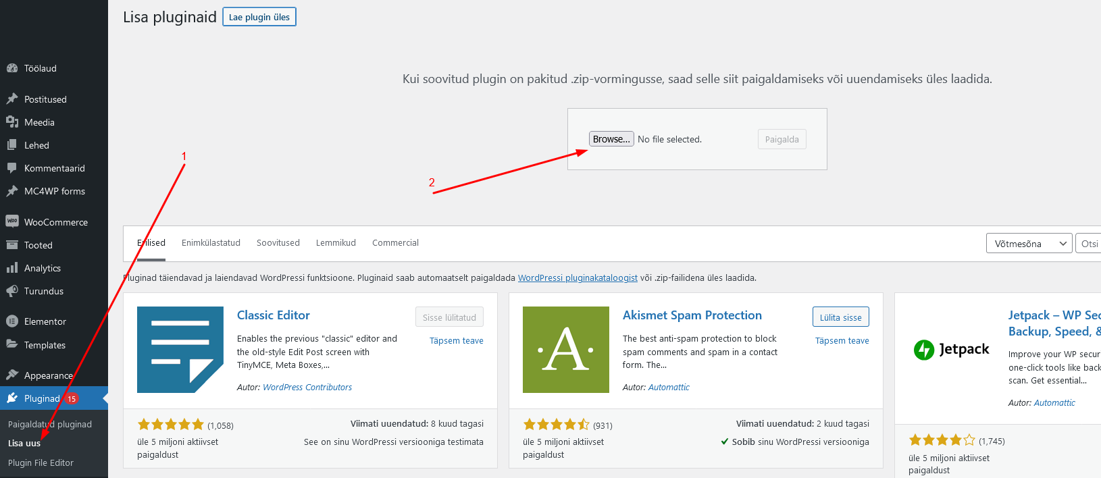Open the WordPressi pluginakataloogist link
The image size is (1101, 478).
point(578,278)
